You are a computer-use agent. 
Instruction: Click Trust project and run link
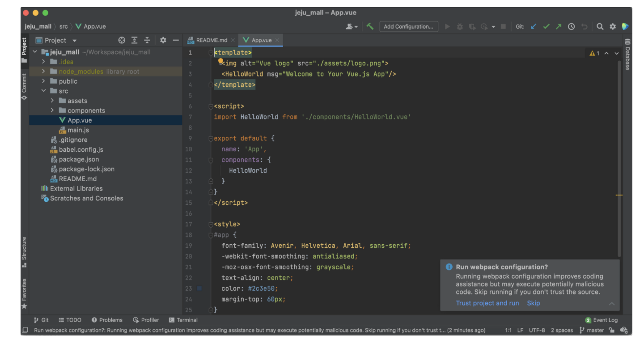tap(487, 303)
